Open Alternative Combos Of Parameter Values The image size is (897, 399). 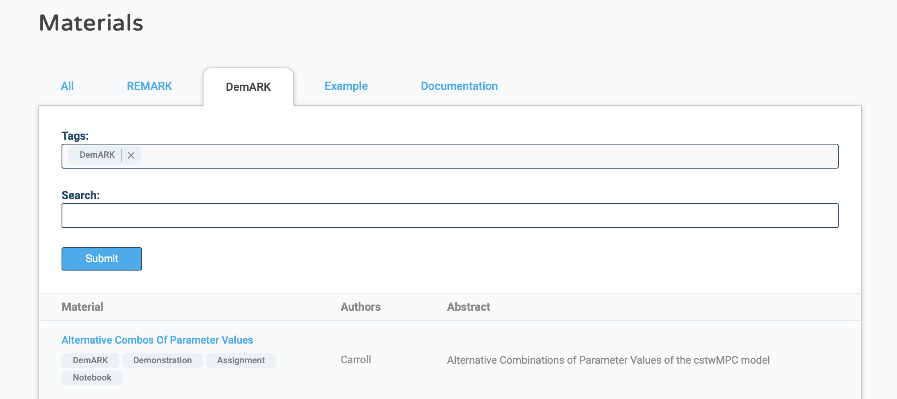click(x=157, y=340)
